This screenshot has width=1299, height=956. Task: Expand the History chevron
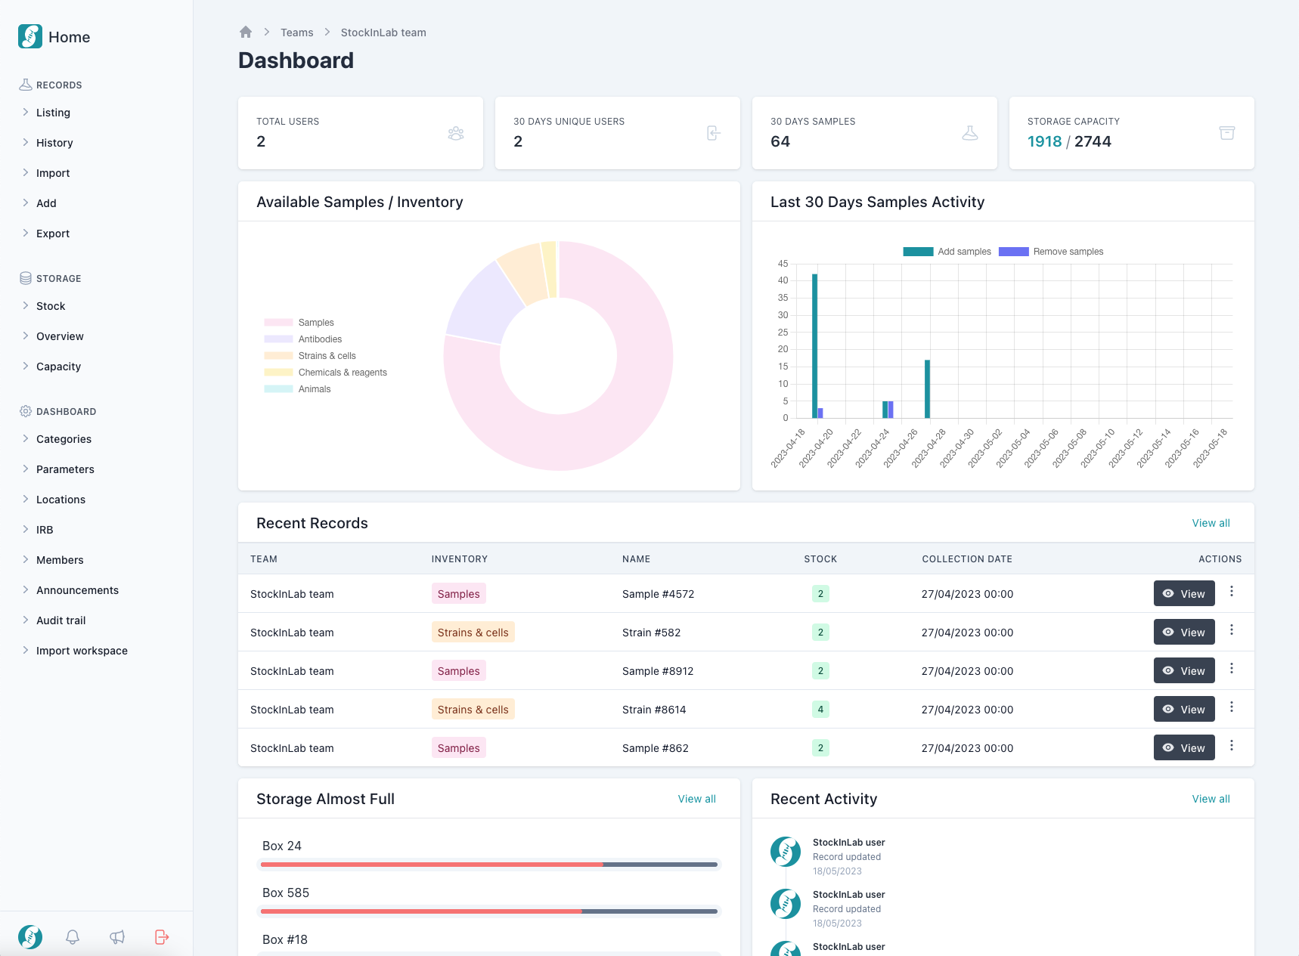(26, 142)
